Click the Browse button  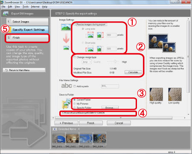110,108
